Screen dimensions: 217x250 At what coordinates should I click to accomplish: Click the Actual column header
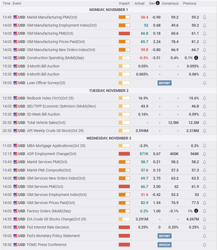[139, 3]
